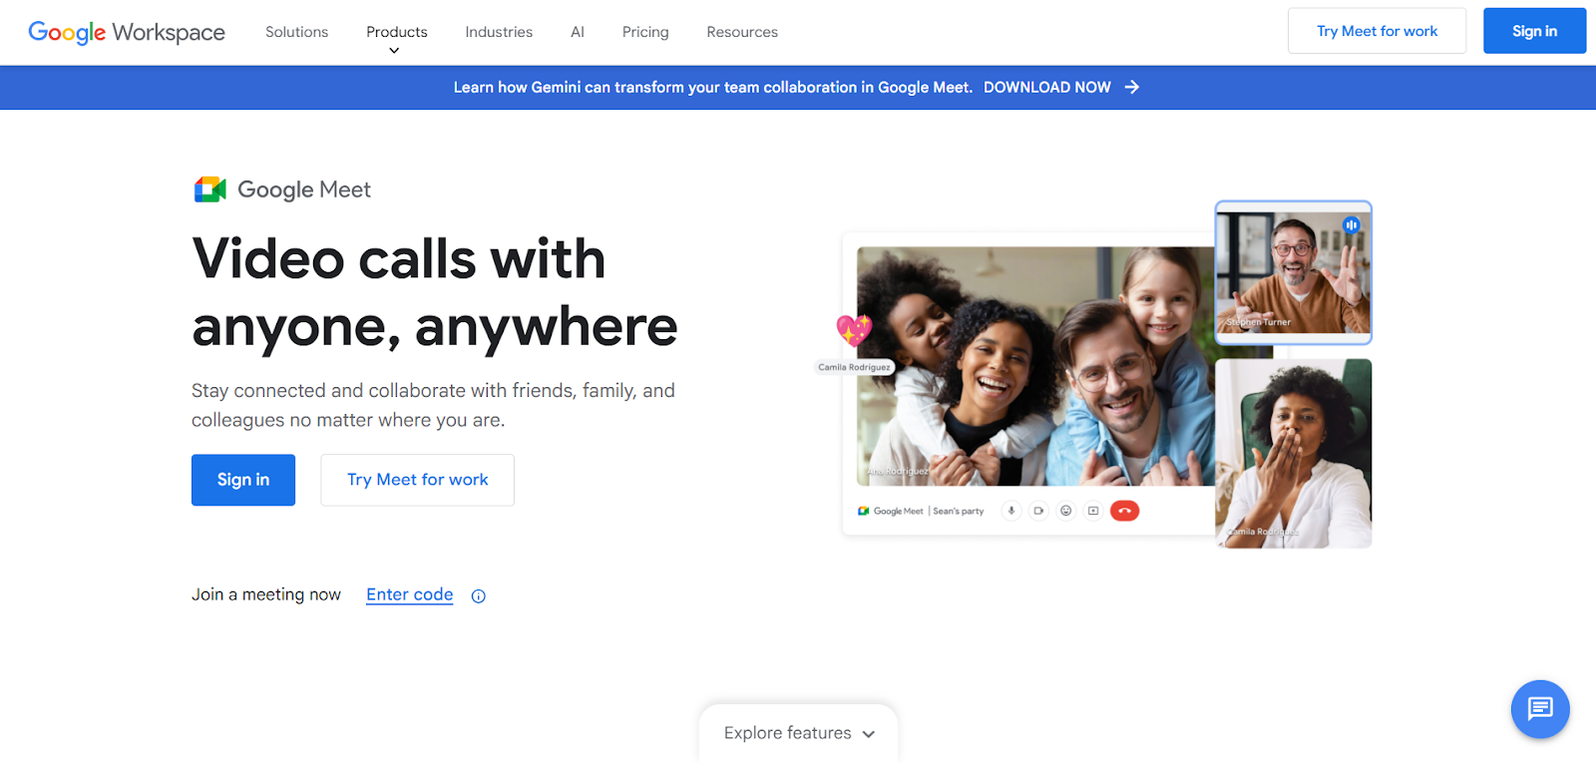Click the Gemini banner announcement text

coord(713,88)
